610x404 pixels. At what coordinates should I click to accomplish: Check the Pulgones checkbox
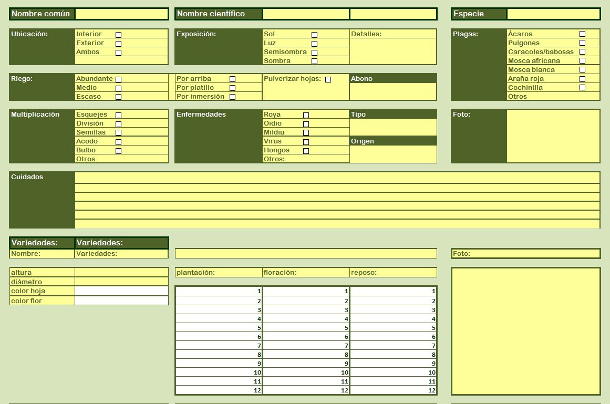pyautogui.click(x=582, y=43)
